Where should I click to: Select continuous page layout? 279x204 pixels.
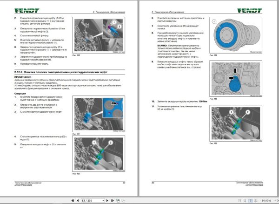(245, 201)
